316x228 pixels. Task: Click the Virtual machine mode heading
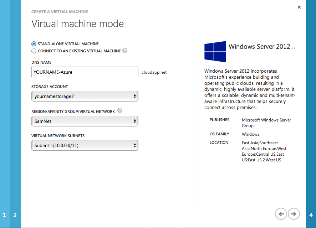point(77,24)
